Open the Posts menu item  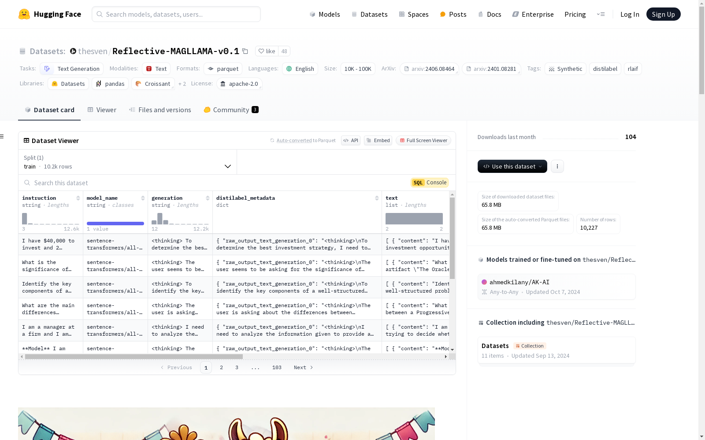[x=453, y=14]
